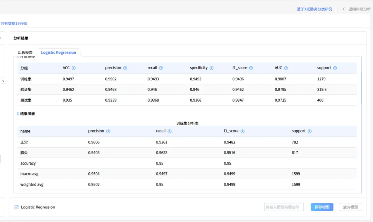Click precision help icon in 训练集分析表

[108, 131]
